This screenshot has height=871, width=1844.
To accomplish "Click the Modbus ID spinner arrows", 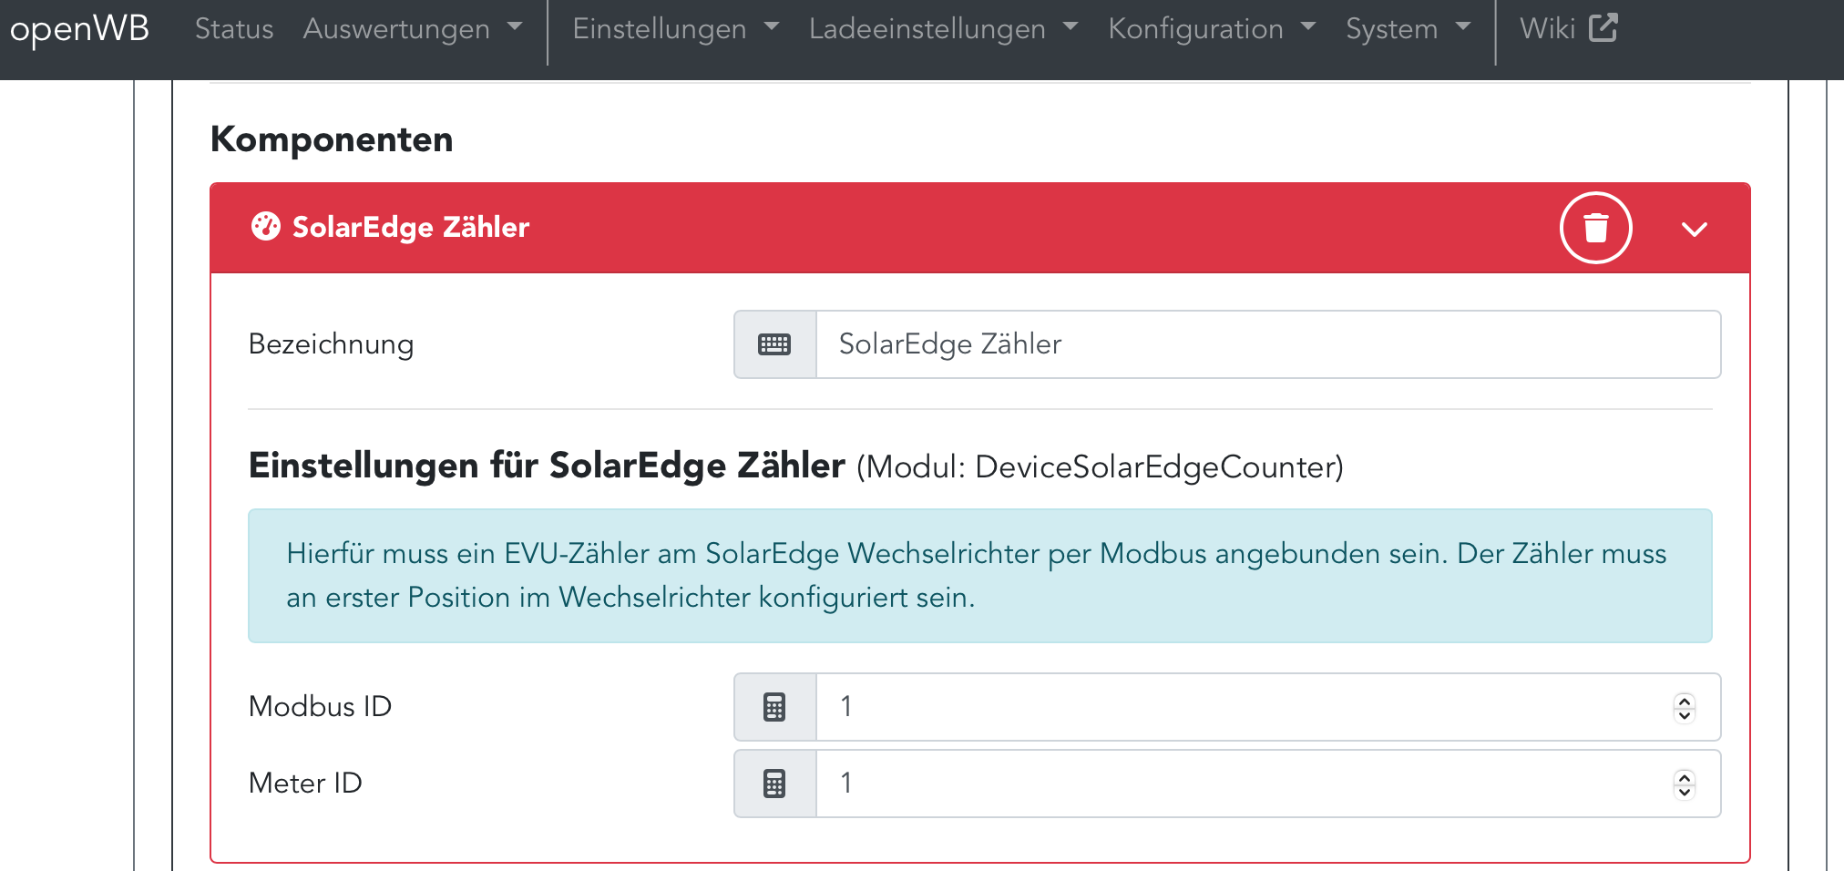I will click(x=1684, y=707).
